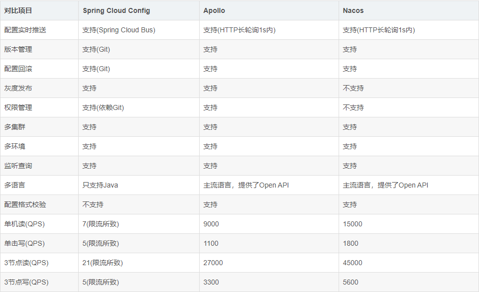Select the '版本管理' row label

pos(18,49)
